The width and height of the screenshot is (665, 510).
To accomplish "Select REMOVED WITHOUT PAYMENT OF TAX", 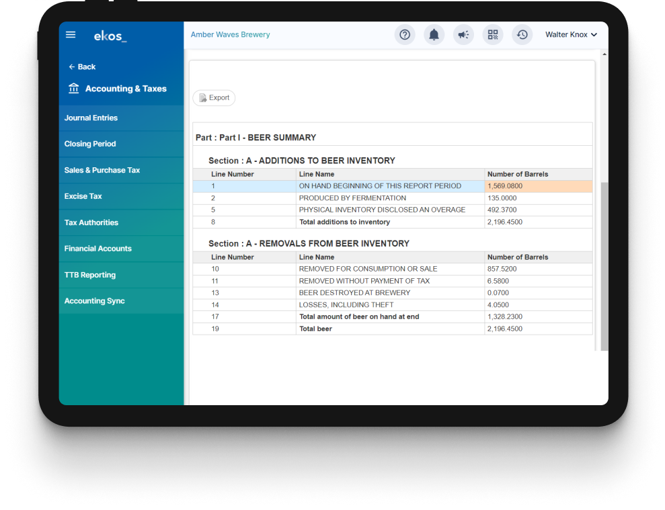I will [364, 281].
